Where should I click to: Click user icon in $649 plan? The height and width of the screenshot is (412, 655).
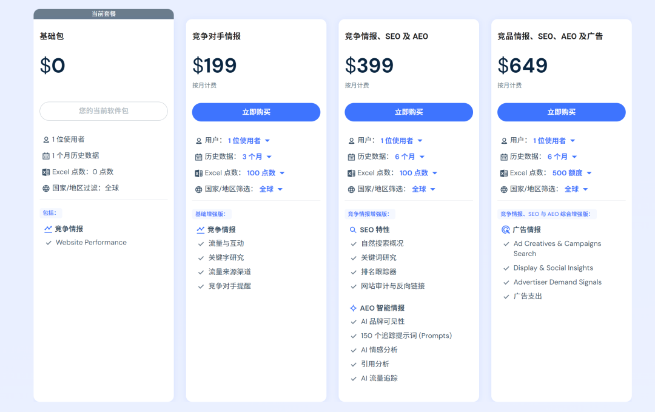click(504, 141)
